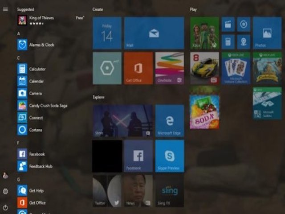
Task: Click the letter C section header
Action: point(18,58)
